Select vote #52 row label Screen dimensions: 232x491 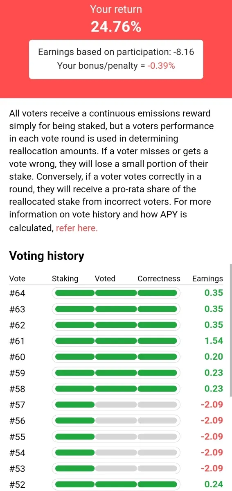coord(17,484)
